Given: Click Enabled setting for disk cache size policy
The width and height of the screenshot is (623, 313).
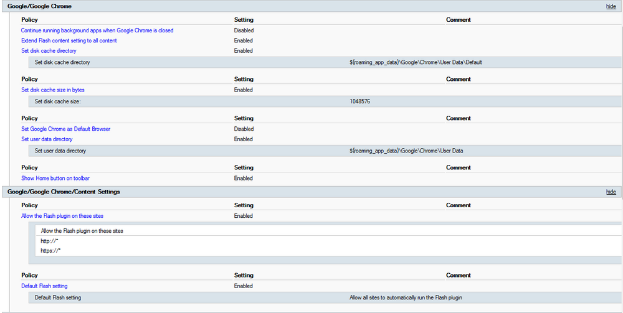Looking at the screenshot, I should 244,90.
